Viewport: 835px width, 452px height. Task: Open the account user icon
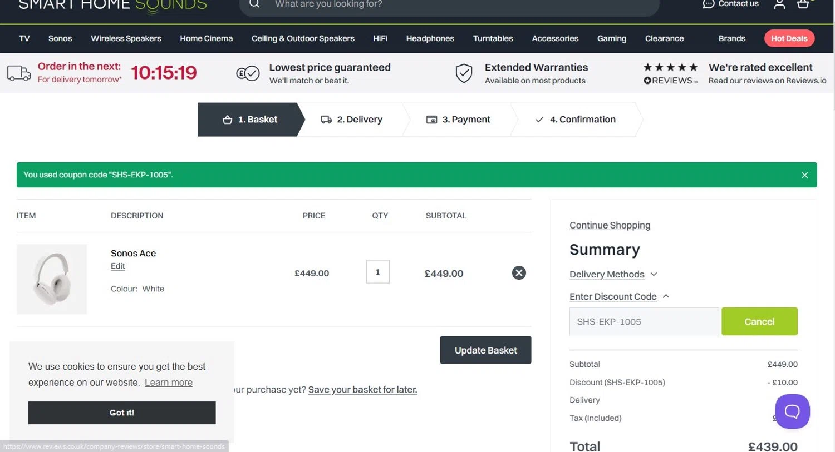click(779, 4)
